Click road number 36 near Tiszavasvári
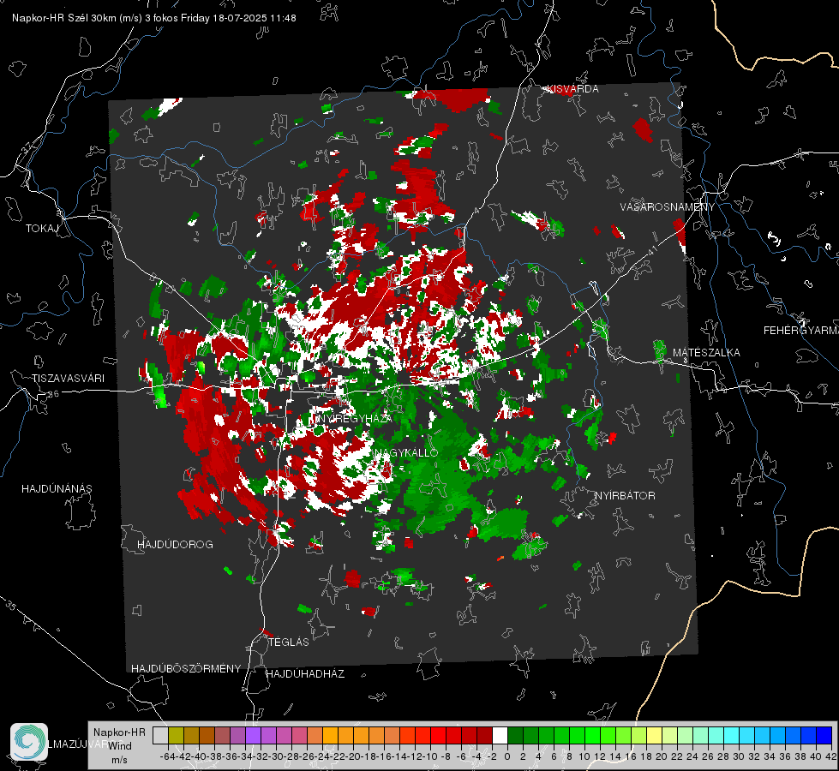 point(53,394)
